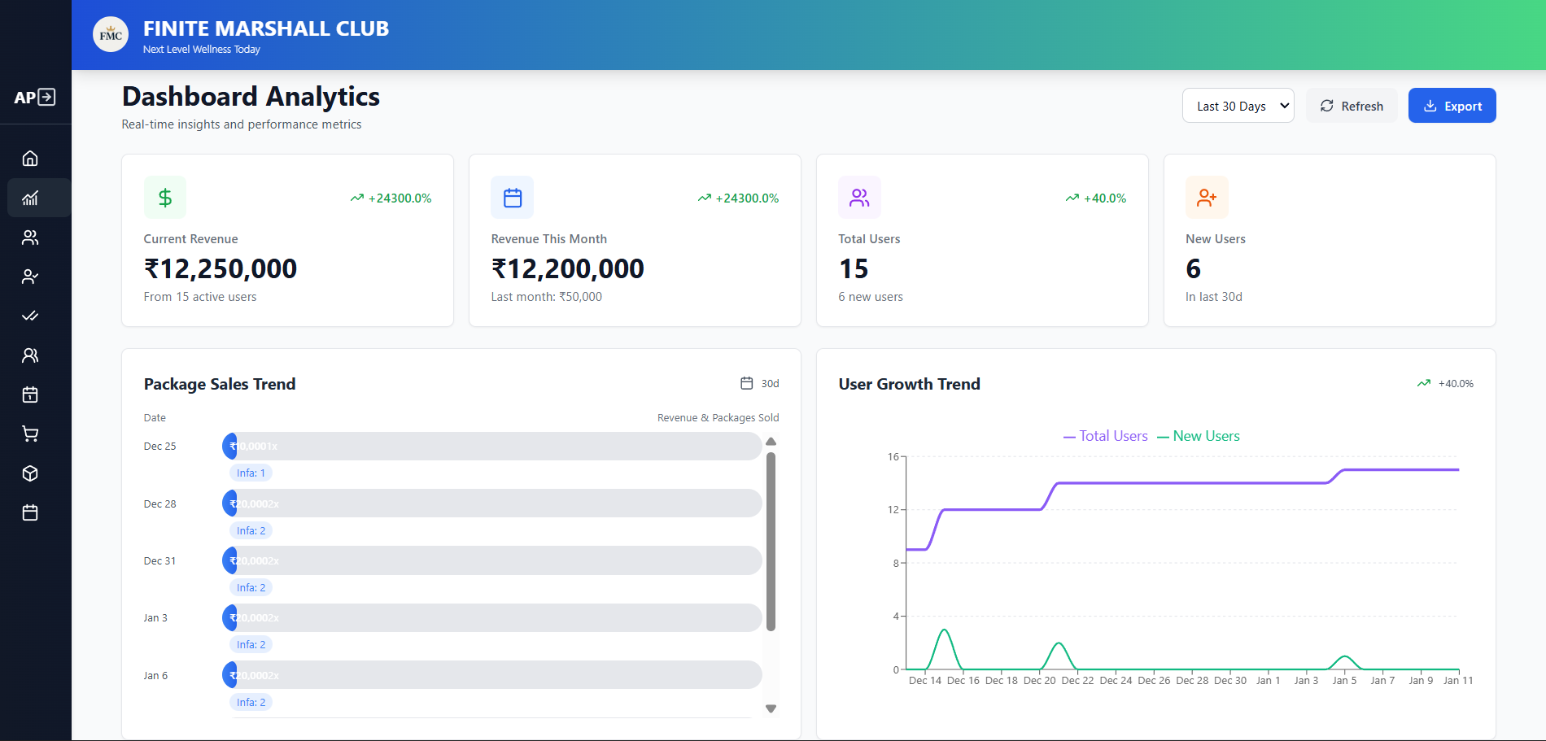Toggle New Users legend in chart

pos(1199,436)
